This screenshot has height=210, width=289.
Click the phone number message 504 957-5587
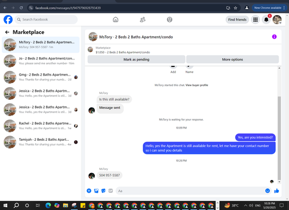point(109,175)
